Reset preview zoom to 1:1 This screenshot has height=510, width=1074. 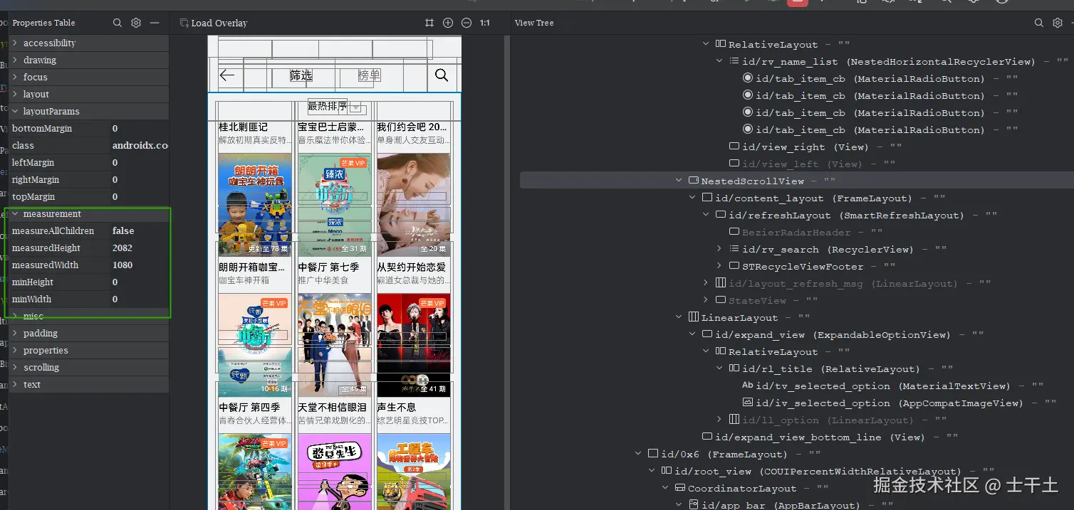(485, 23)
